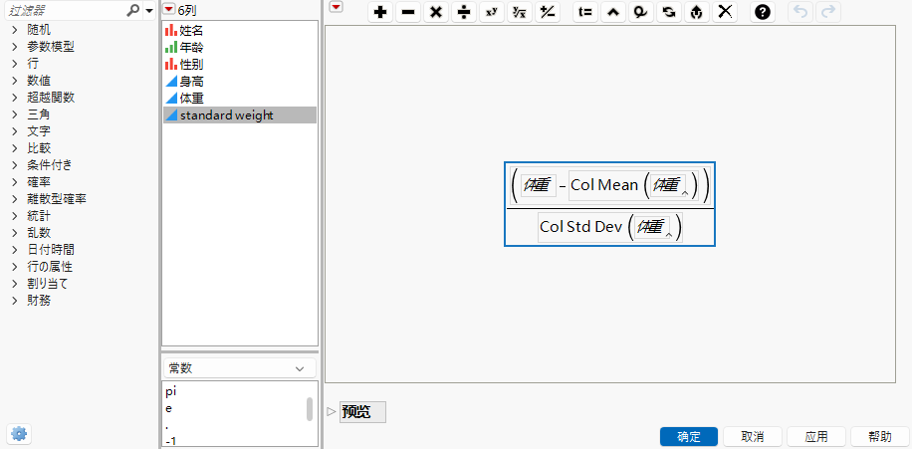Click the caret insert button in toolbar
The height and width of the screenshot is (449, 912).
tap(613, 12)
